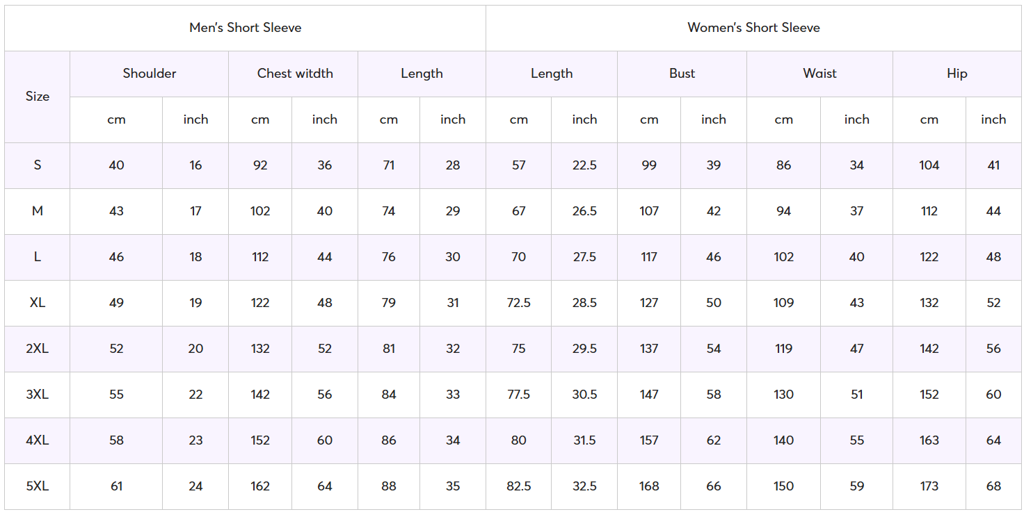Viewport: 1024px width, 512px height.
Task: Select the Bust column header
Action: [682, 74]
